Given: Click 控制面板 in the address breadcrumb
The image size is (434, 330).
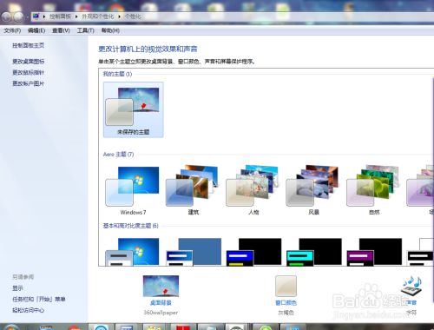Looking at the screenshot, I should click(x=60, y=16).
